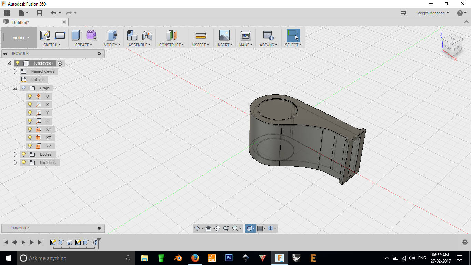Open Firefox from the taskbar

coord(195,258)
